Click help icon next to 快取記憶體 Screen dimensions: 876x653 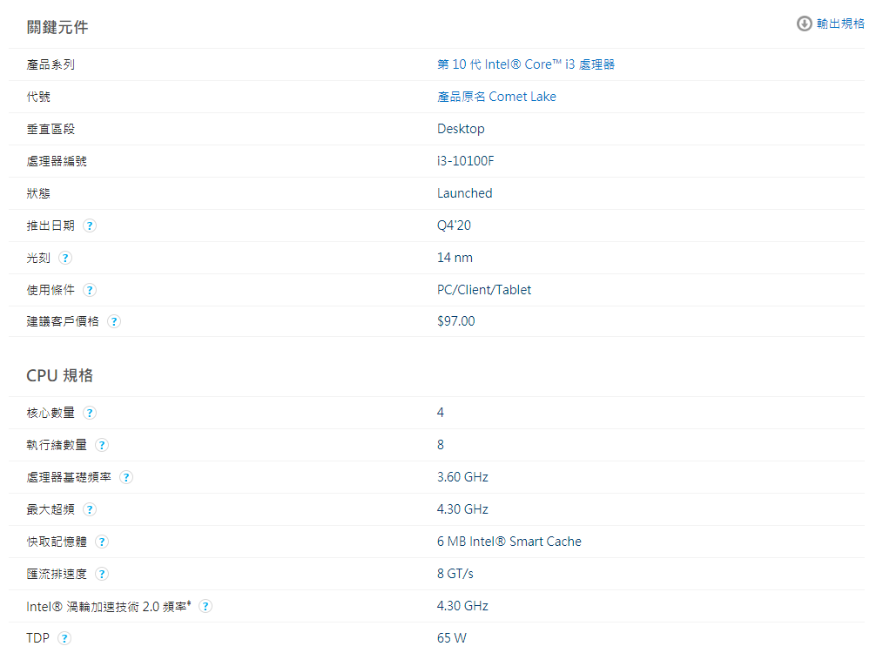click(x=102, y=542)
